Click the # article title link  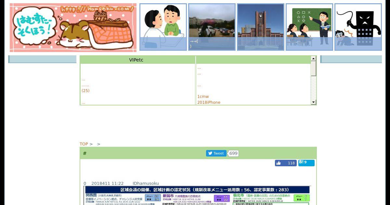85,153
